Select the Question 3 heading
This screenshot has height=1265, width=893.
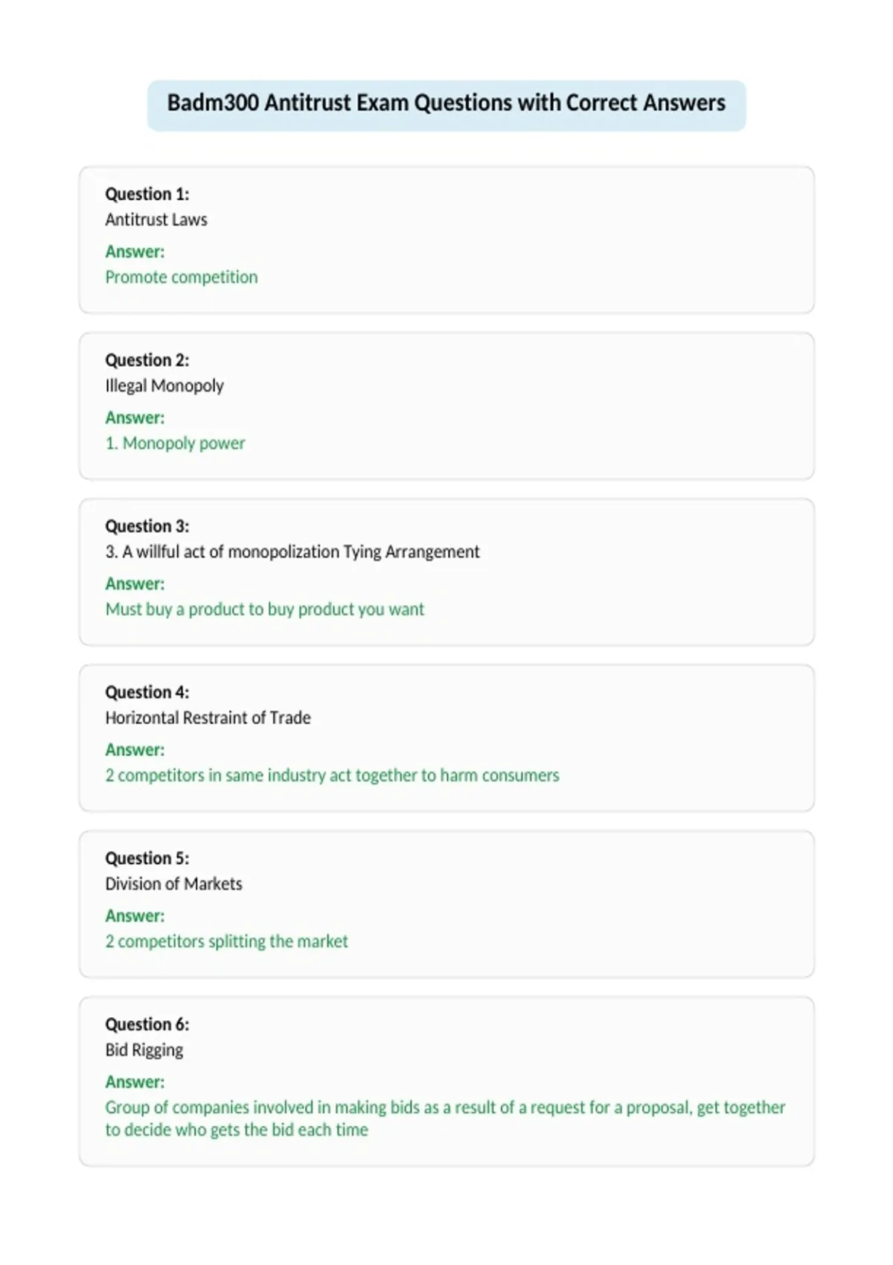point(147,526)
